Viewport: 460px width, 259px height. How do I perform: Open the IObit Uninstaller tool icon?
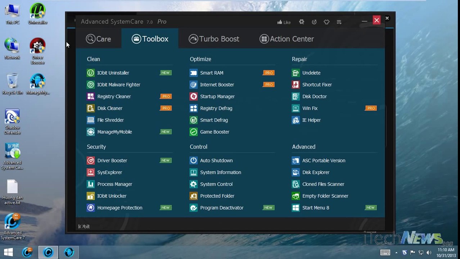(x=91, y=73)
